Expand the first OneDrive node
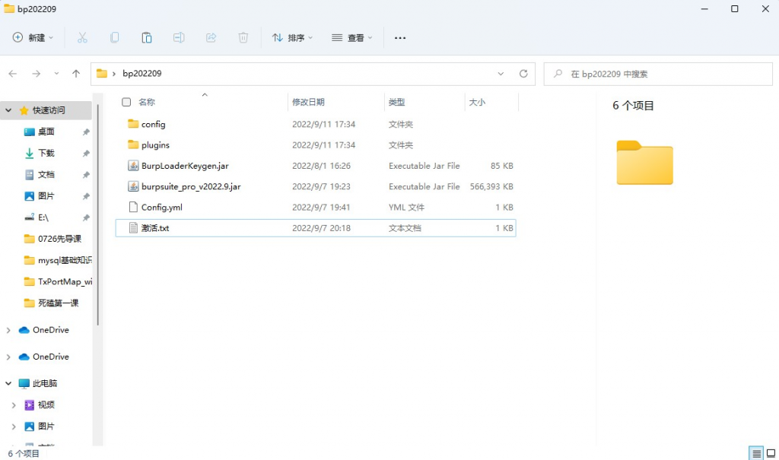This screenshot has width=779, height=460. pos(8,330)
